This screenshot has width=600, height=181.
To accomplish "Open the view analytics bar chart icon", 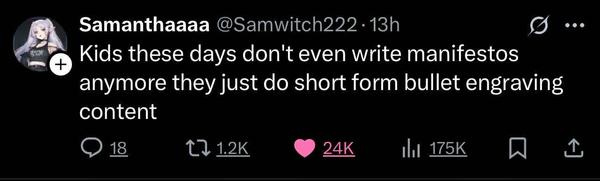I will 412,149.
